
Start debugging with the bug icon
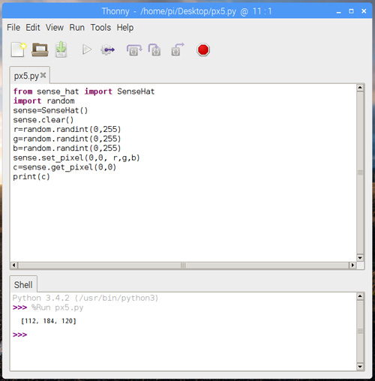108,49
